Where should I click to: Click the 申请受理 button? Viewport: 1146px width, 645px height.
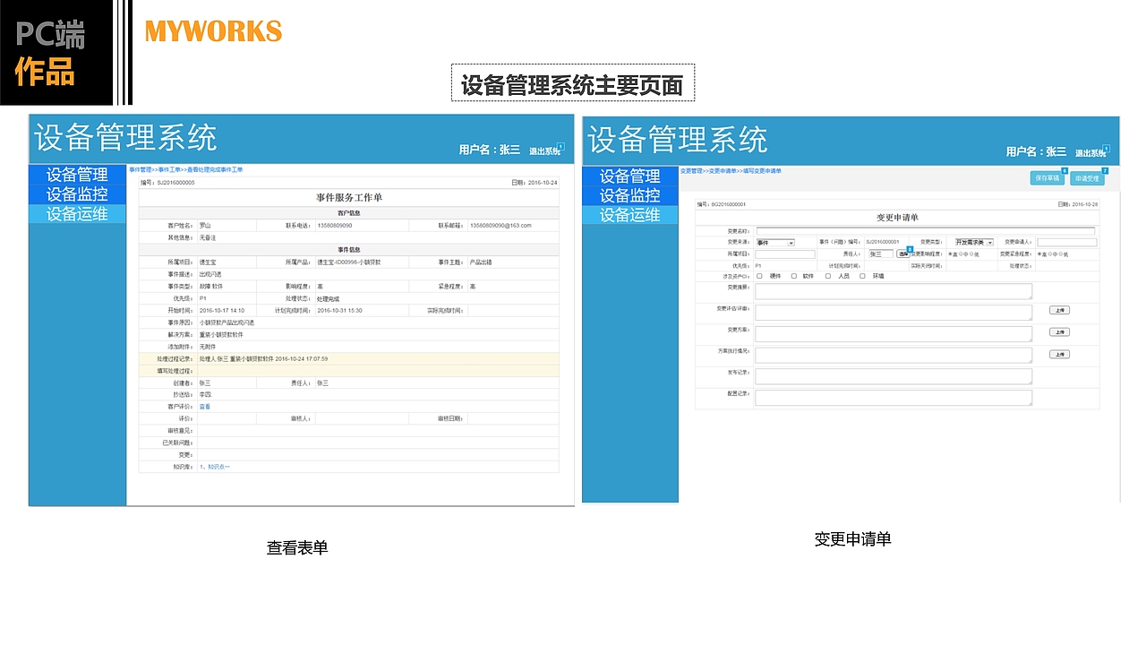(x=1087, y=178)
